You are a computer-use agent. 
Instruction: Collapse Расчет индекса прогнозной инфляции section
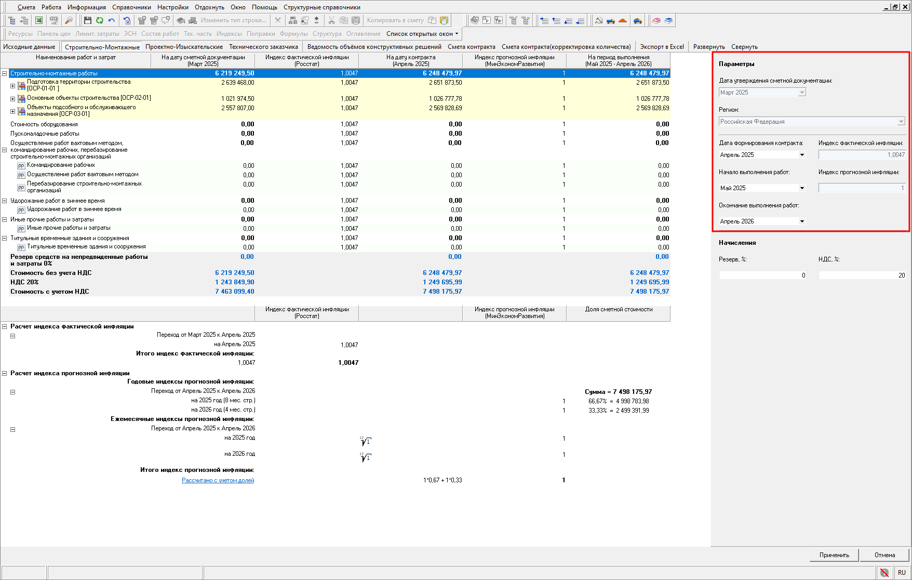coord(5,373)
